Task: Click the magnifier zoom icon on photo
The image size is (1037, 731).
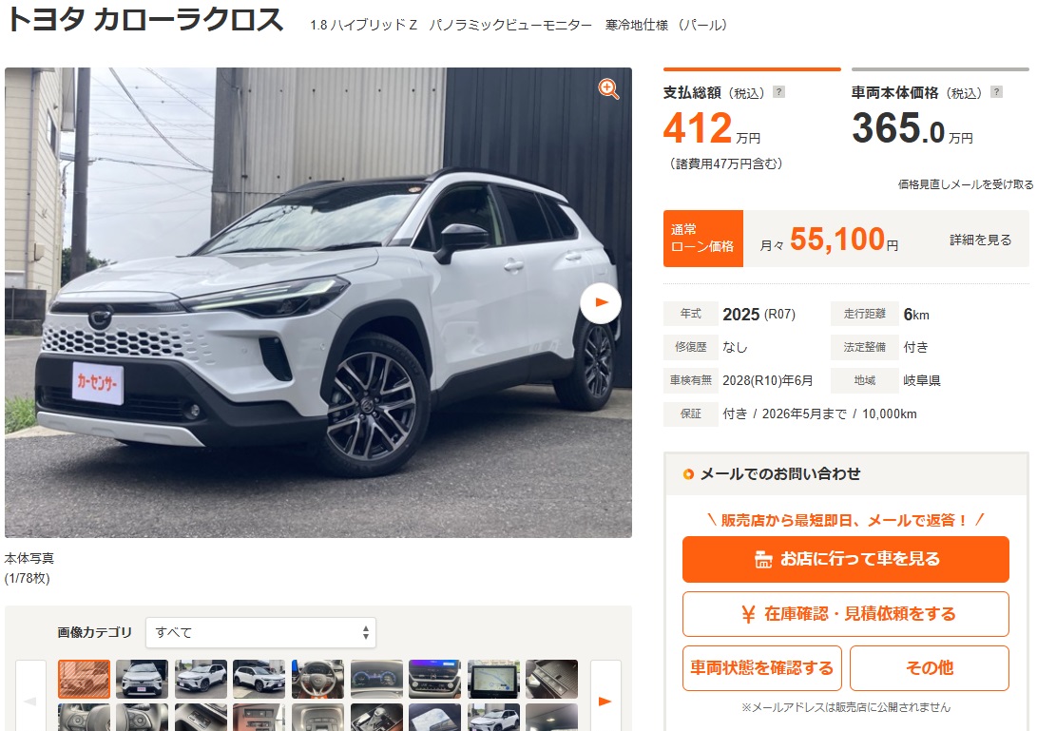Action: pyautogui.click(x=607, y=88)
